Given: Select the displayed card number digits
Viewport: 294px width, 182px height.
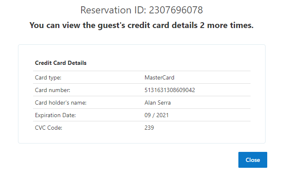Looking at the screenshot, I should pos(169,90).
